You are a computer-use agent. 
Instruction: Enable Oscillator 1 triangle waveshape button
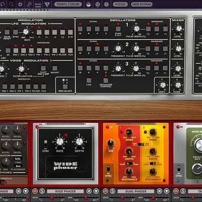pyautogui.click(x=165, y=29)
